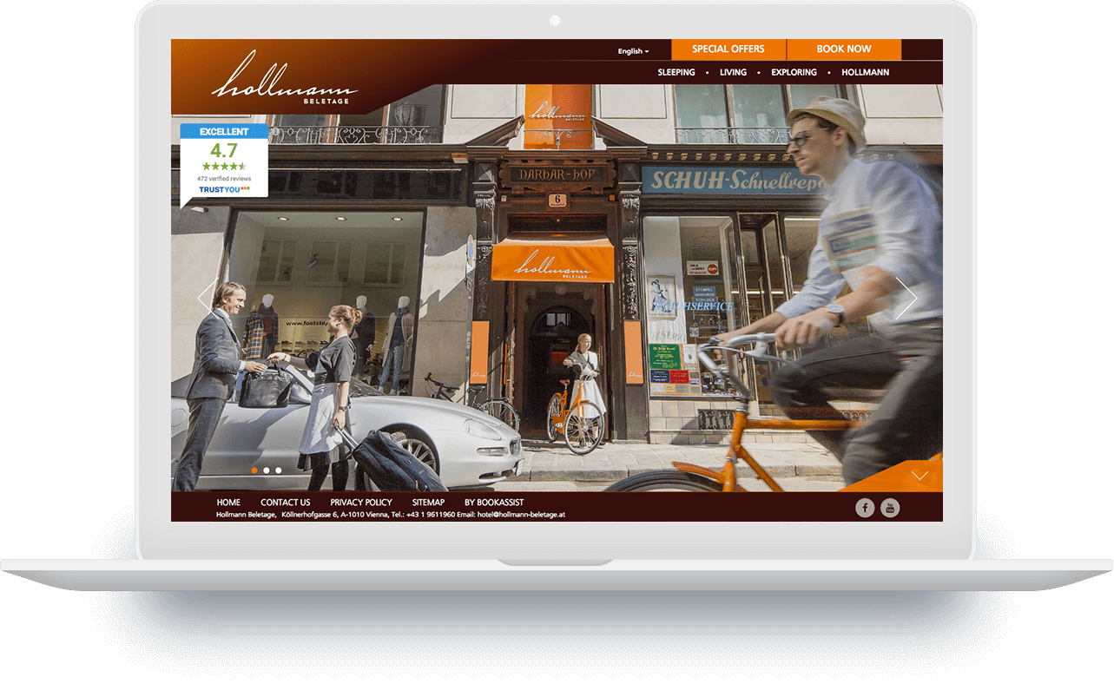Open the Special Offers tab

click(728, 49)
